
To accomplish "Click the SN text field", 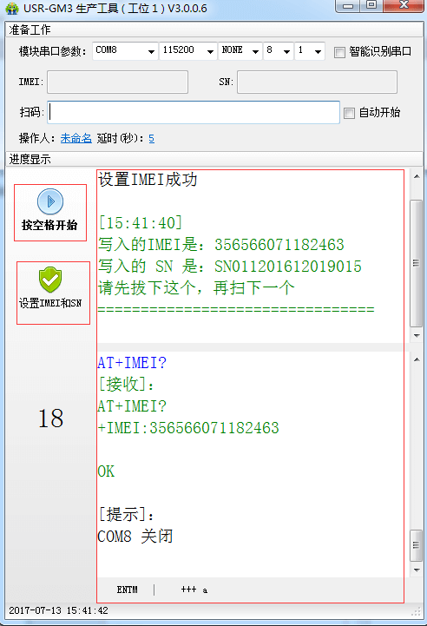I will coord(318,82).
